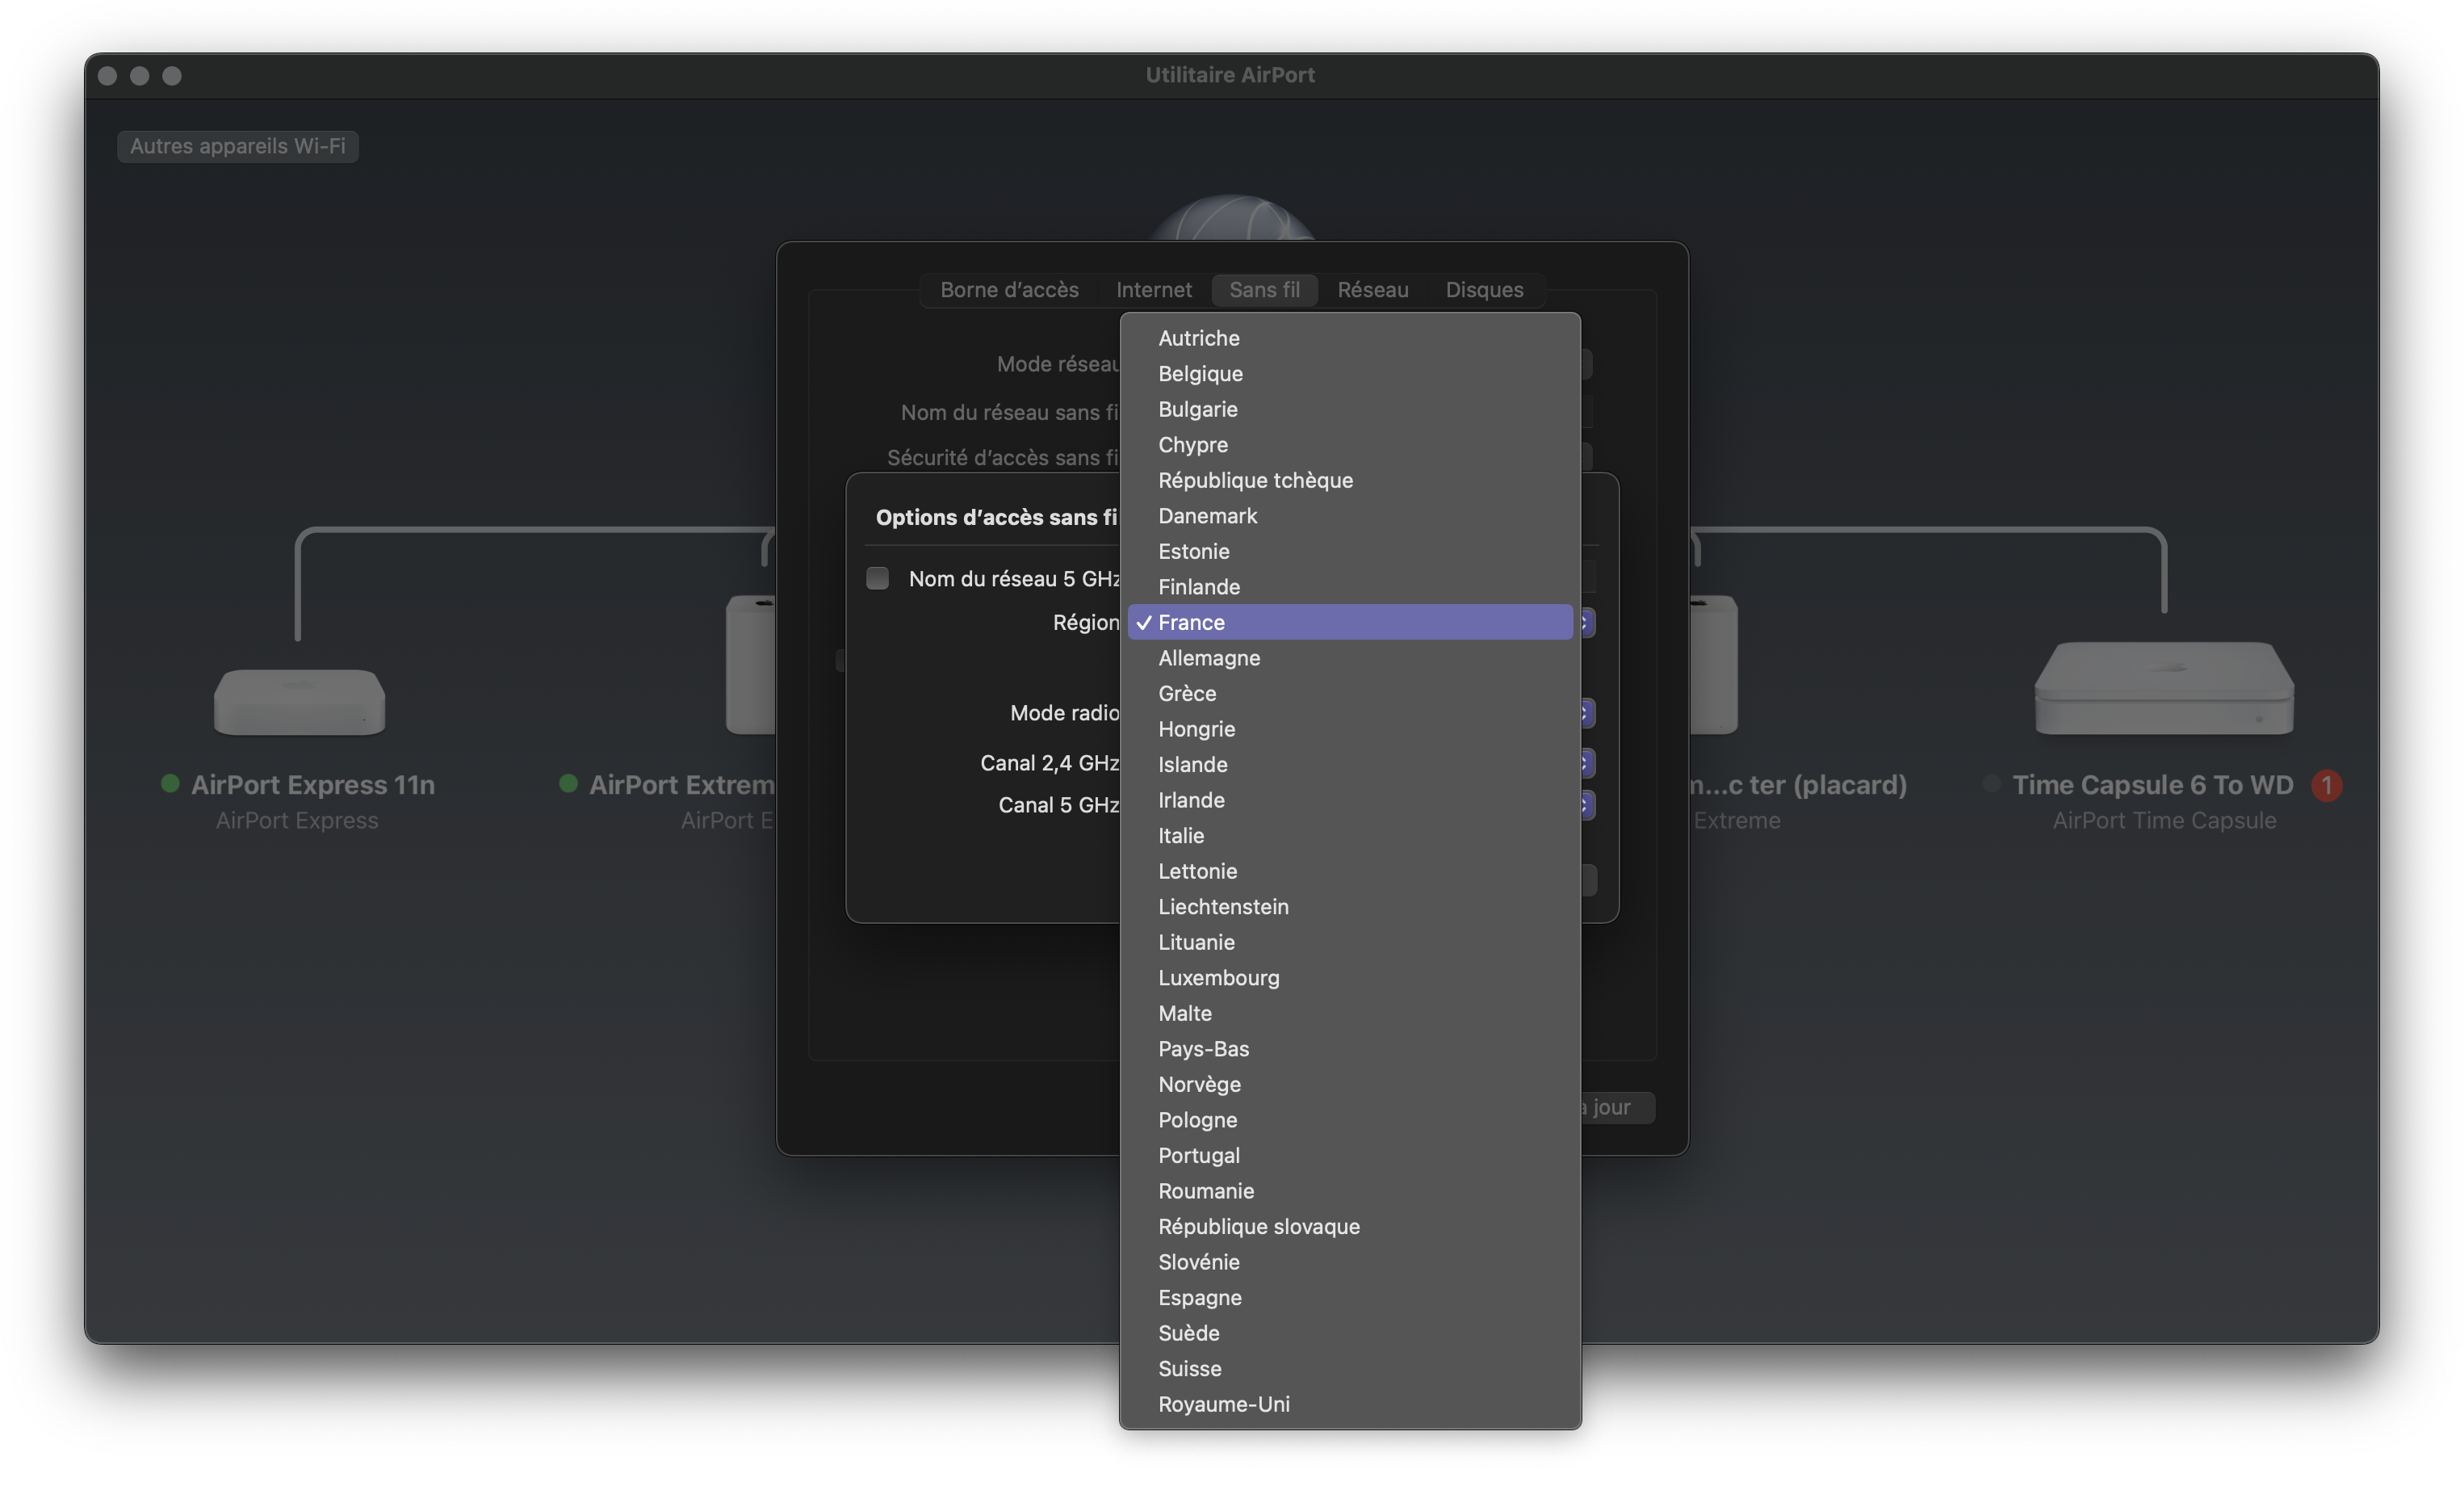Open the Disques tab

1484,290
